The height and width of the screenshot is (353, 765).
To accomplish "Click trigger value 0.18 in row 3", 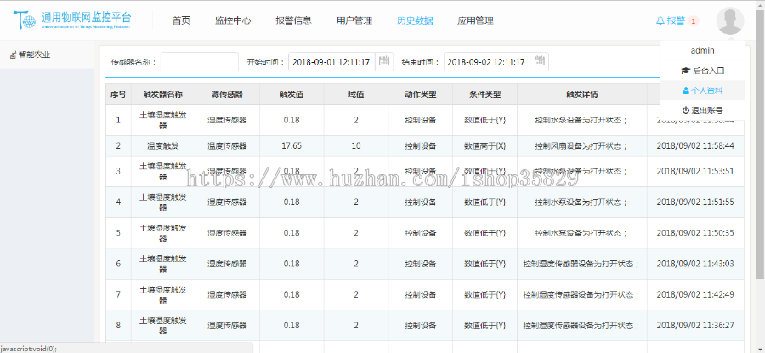I will point(292,171).
